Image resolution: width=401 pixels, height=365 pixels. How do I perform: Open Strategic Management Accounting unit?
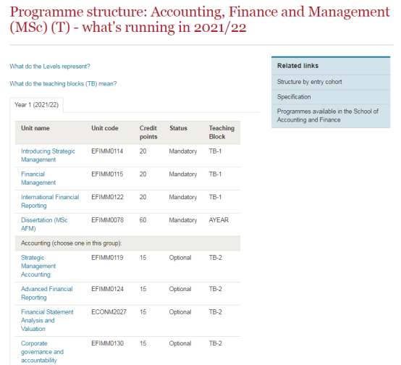tap(38, 266)
